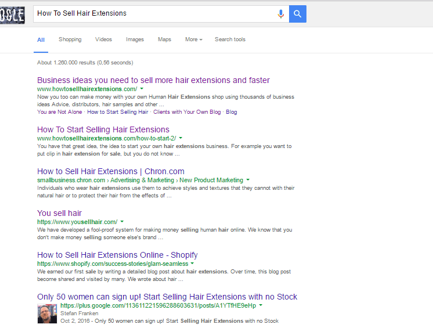The height and width of the screenshot is (328, 433).
Task: Click the search query input field
Action: point(154,13)
